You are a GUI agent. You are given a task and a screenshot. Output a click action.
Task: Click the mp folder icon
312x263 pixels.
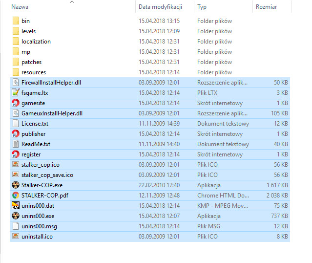16,52
